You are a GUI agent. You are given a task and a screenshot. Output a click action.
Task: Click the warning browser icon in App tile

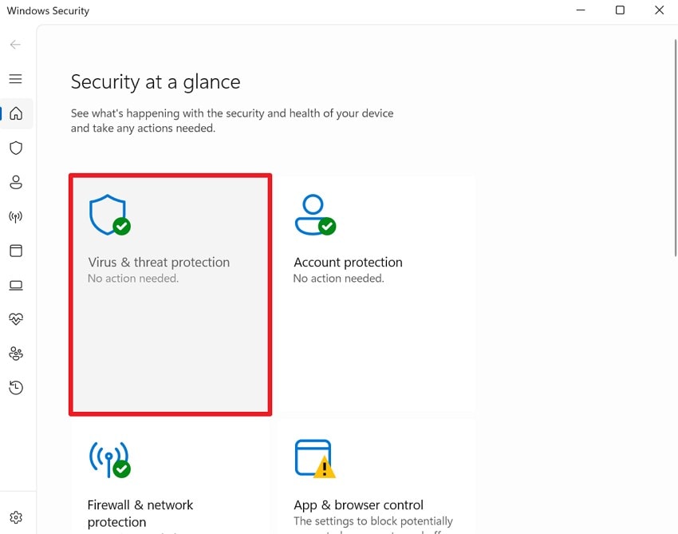click(314, 458)
